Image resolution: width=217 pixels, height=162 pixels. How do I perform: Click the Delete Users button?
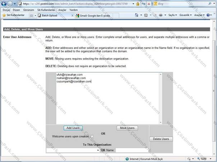click(161, 139)
